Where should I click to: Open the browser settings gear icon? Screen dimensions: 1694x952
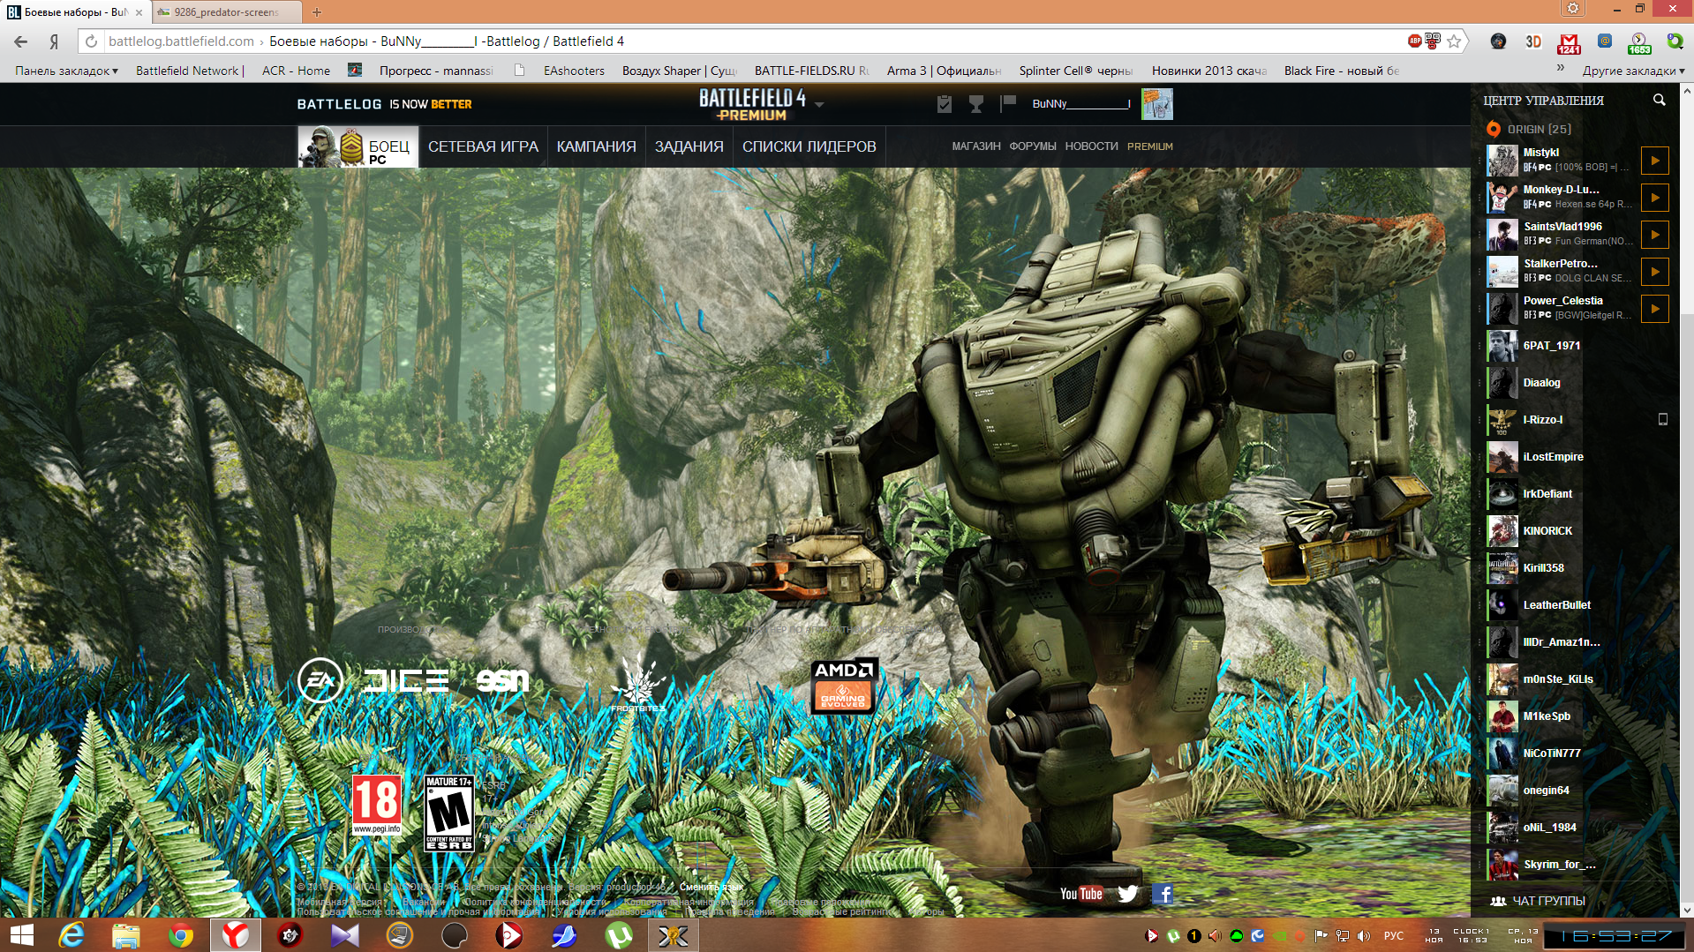1573,8
